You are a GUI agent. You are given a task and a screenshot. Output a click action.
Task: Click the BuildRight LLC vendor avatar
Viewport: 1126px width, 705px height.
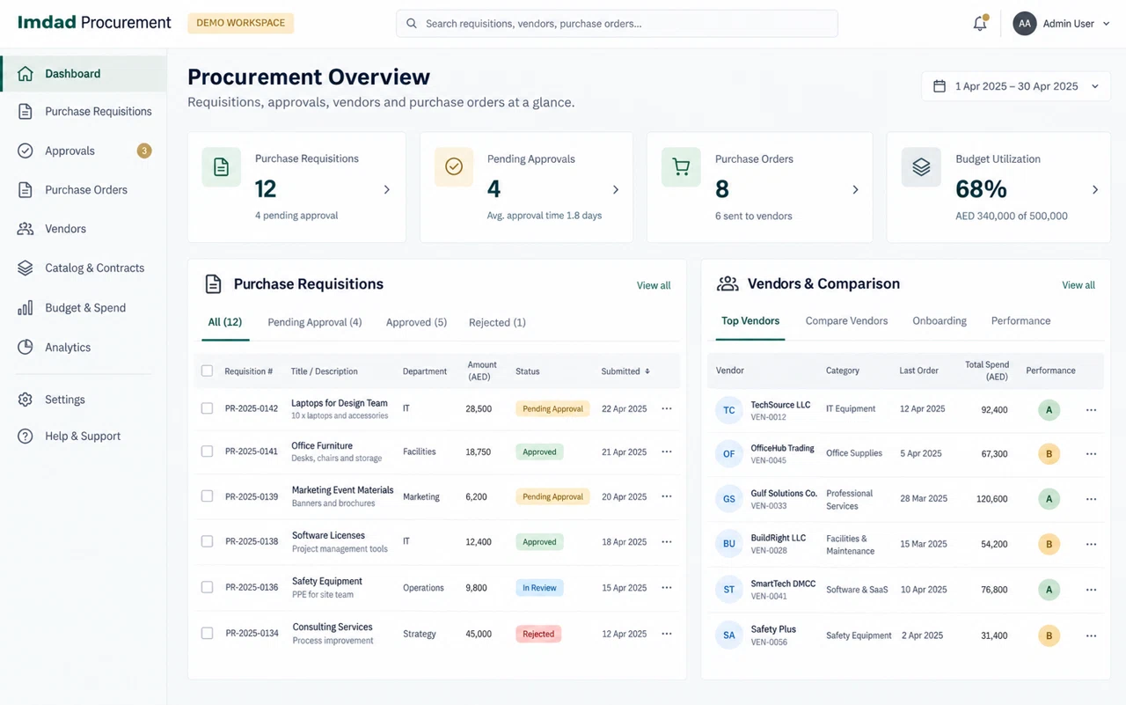tap(729, 544)
